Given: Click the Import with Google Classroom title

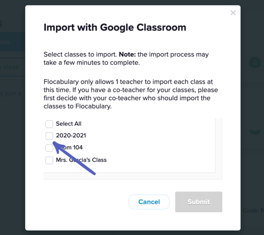Looking at the screenshot, I should tap(115, 27).
